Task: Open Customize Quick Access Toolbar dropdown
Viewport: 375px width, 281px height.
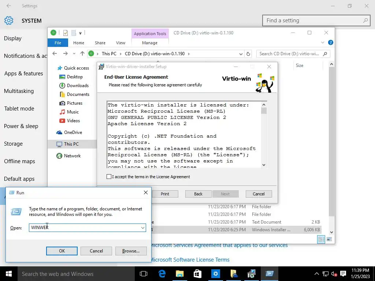Action: tap(80, 33)
